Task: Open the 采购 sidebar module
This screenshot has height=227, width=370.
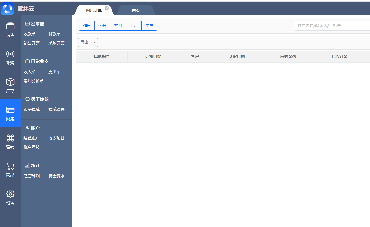Action: 10,57
